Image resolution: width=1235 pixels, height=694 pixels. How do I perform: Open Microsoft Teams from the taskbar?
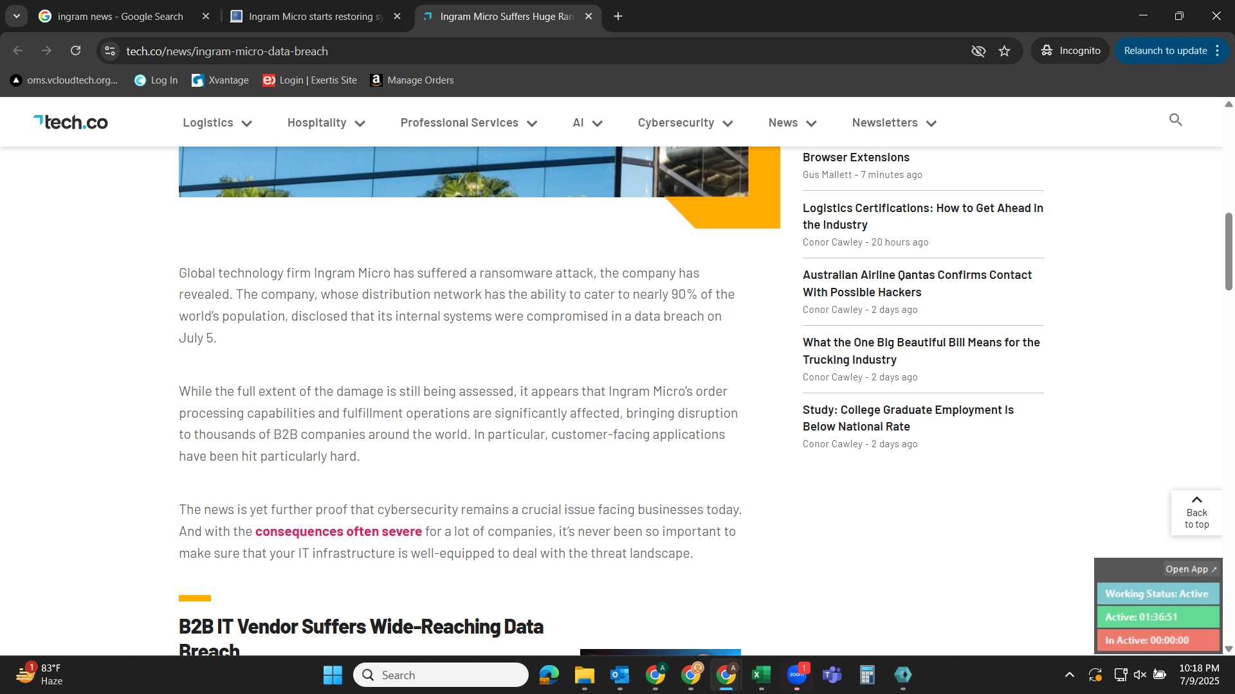[x=832, y=675]
